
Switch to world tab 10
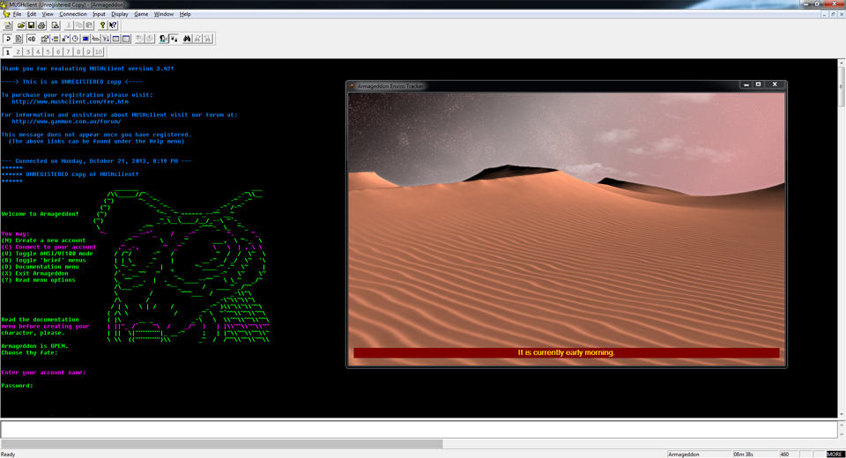click(x=98, y=52)
